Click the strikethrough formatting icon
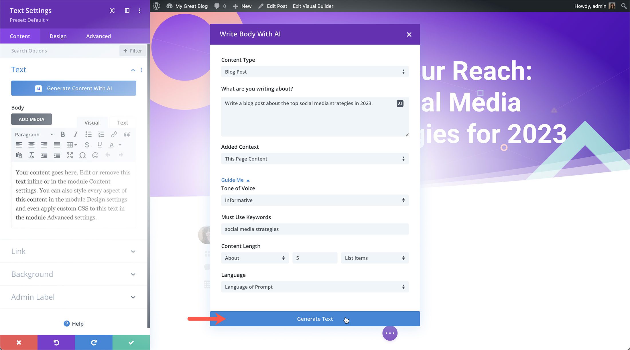The height and width of the screenshot is (350, 630). click(87, 145)
